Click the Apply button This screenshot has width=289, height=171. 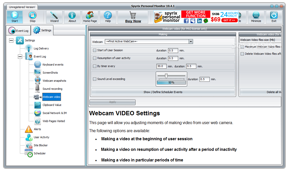click(112, 102)
